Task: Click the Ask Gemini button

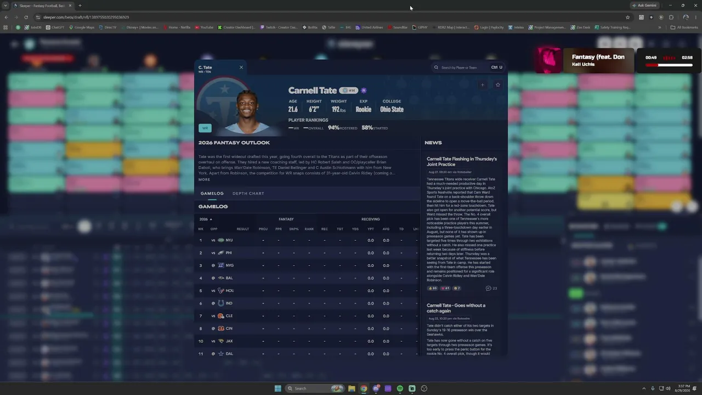Action: tap(644, 5)
